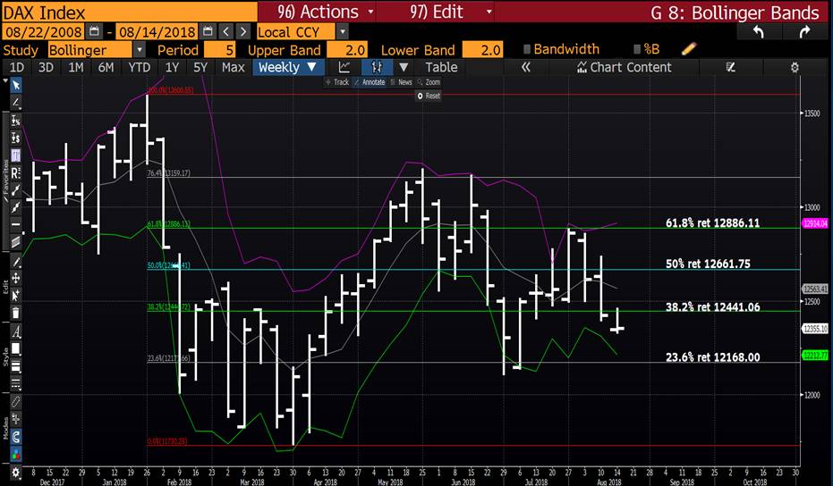The height and width of the screenshot is (486, 833).
Task: Select the 1M range tab
Action: point(76,67)
